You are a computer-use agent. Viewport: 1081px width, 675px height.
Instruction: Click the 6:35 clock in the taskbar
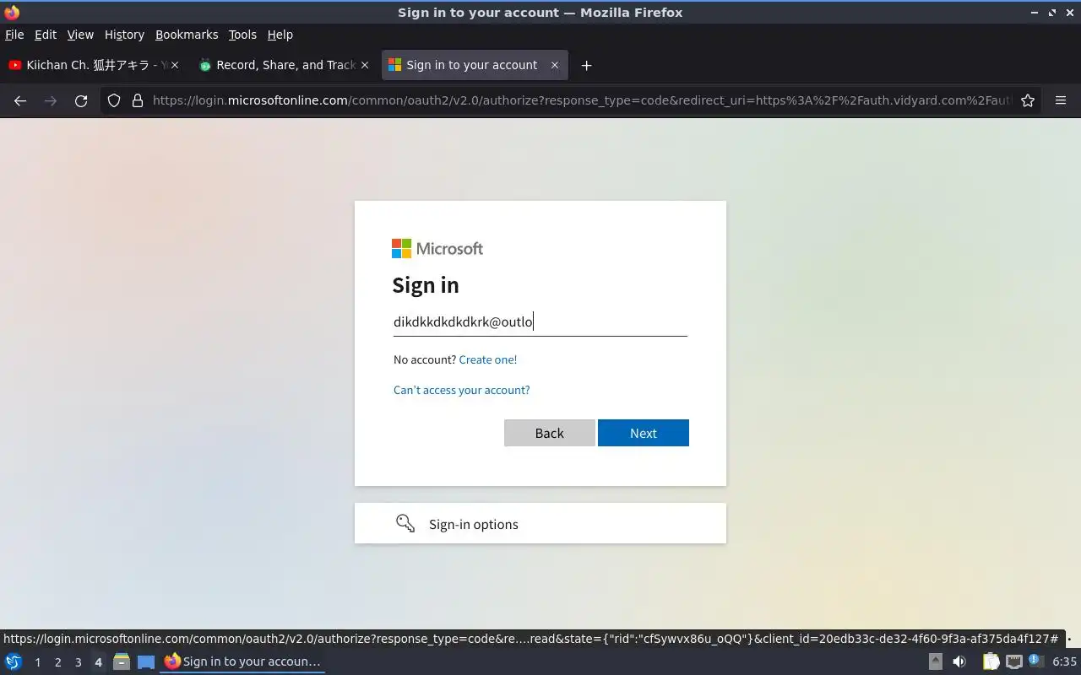point(1064,661)
